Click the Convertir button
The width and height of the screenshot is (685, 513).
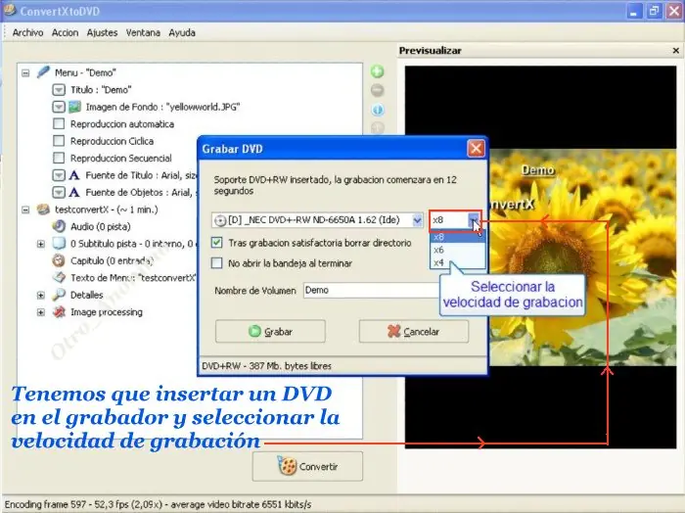click(x=307, y=466)
